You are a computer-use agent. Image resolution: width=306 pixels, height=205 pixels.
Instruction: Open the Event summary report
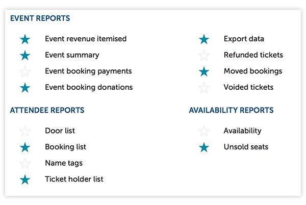pos(72,55)
